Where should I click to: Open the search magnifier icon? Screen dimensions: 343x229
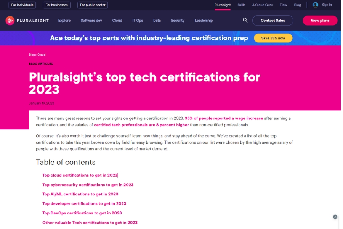click(x=245, y=20)
